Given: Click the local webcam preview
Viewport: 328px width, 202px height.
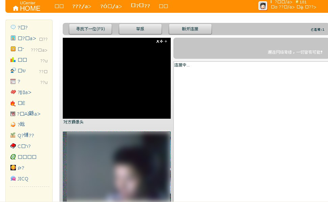Looking at the screenshot, I should point(117,167).
